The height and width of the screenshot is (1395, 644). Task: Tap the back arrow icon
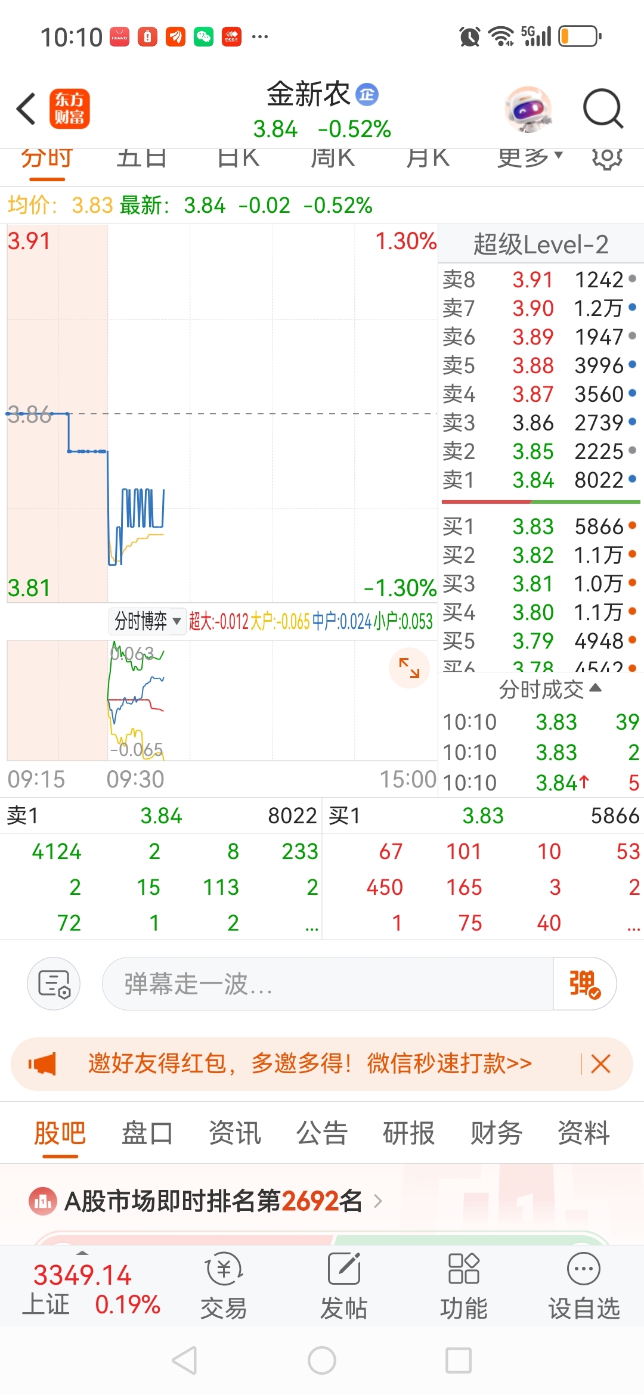[26, 108]
